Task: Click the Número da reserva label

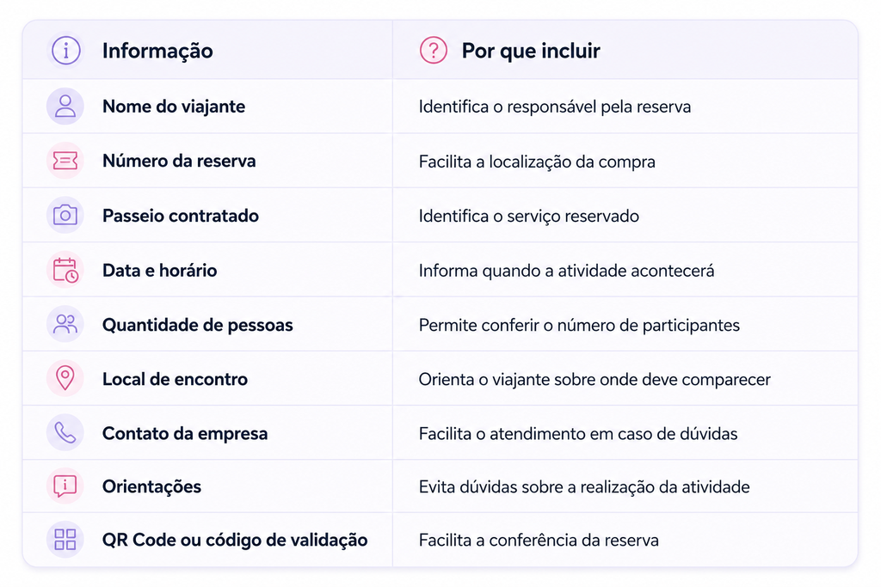Action: point(179,161)
